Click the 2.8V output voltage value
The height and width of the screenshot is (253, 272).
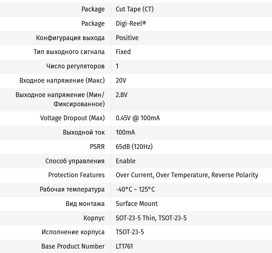[x=122, y=95]
